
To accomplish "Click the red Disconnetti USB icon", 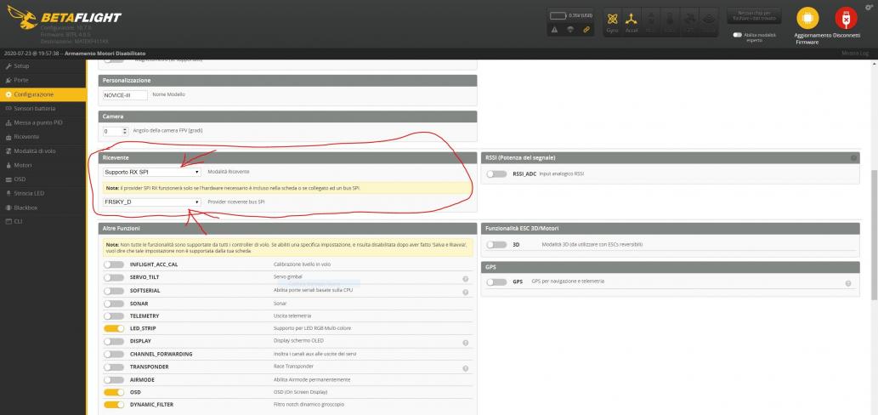I will (846, 18).
